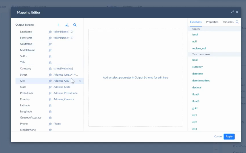The width and height of the screenshot is (246, 153).
Task: Open the Variables tab
Action: coord(228,22)
